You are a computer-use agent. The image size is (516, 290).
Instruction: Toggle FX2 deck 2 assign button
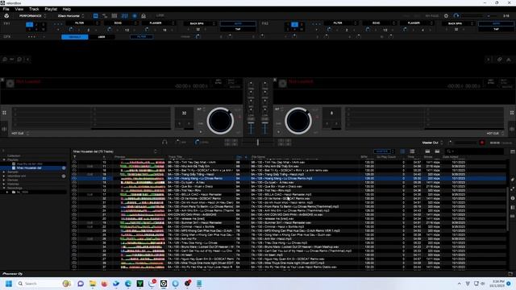[x=294, y=25]
